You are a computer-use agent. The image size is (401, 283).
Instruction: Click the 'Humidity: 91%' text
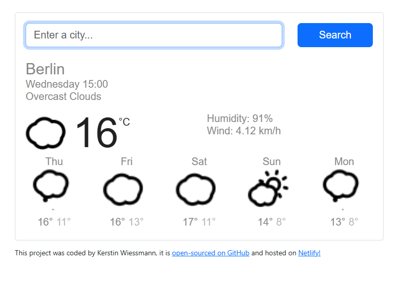tap(240, 118)
